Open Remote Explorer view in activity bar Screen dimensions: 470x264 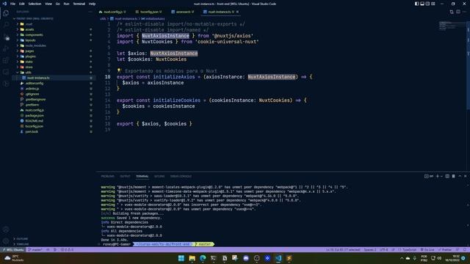6,72
